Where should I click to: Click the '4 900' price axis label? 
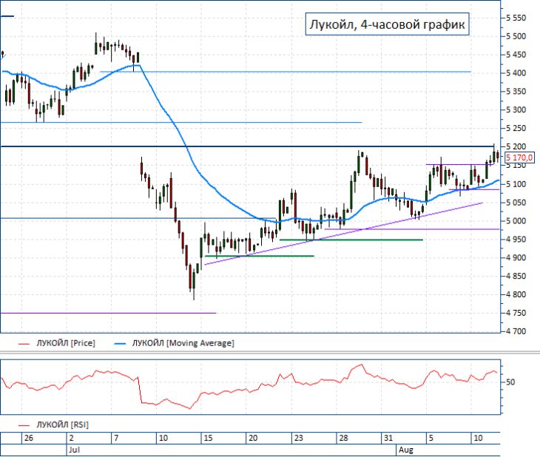click(x=516, y=258)
